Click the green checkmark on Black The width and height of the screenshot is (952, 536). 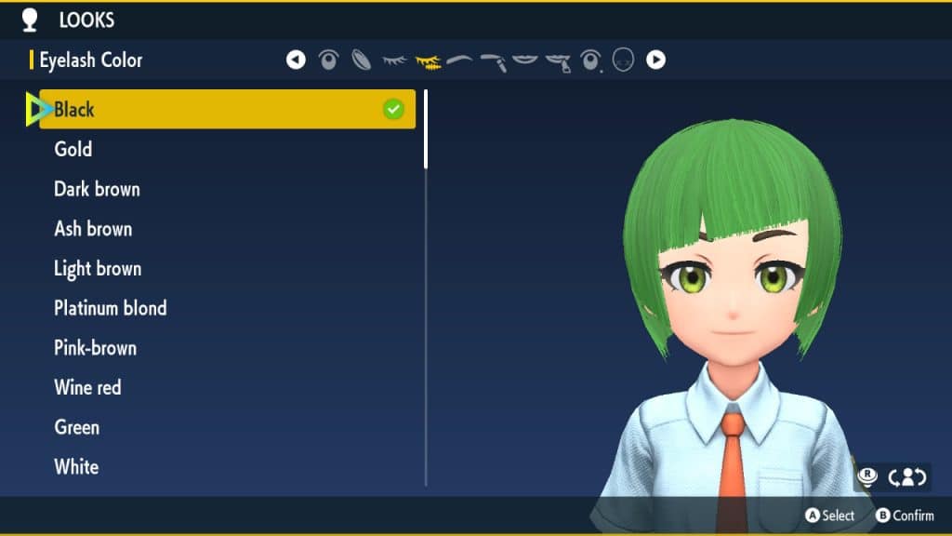click(x=393, y=110)
